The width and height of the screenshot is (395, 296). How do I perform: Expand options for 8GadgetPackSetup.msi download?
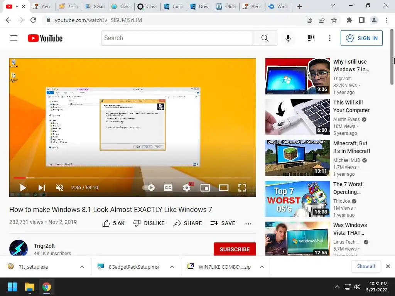click(x=172, y=267)
